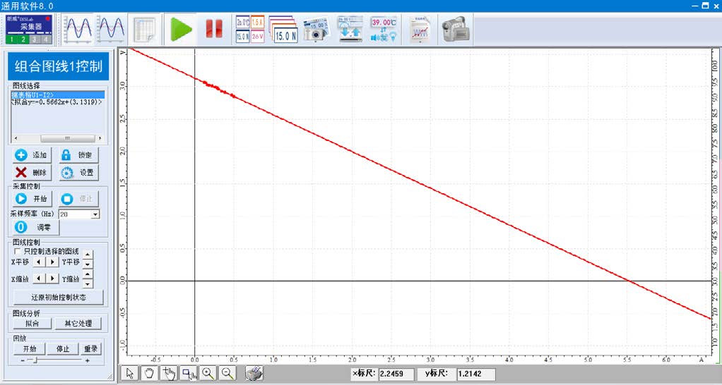Click the data table sheet icon
The width and height of the screenshot is (722, 385).
[145, 29]
